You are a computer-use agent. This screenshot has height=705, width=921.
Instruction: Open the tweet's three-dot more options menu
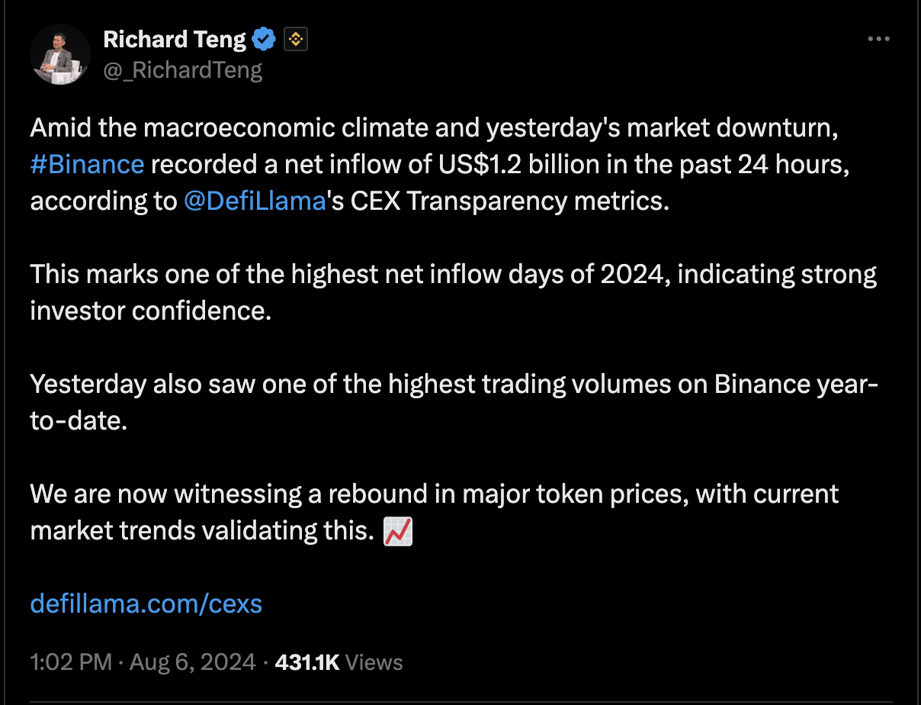879,39
